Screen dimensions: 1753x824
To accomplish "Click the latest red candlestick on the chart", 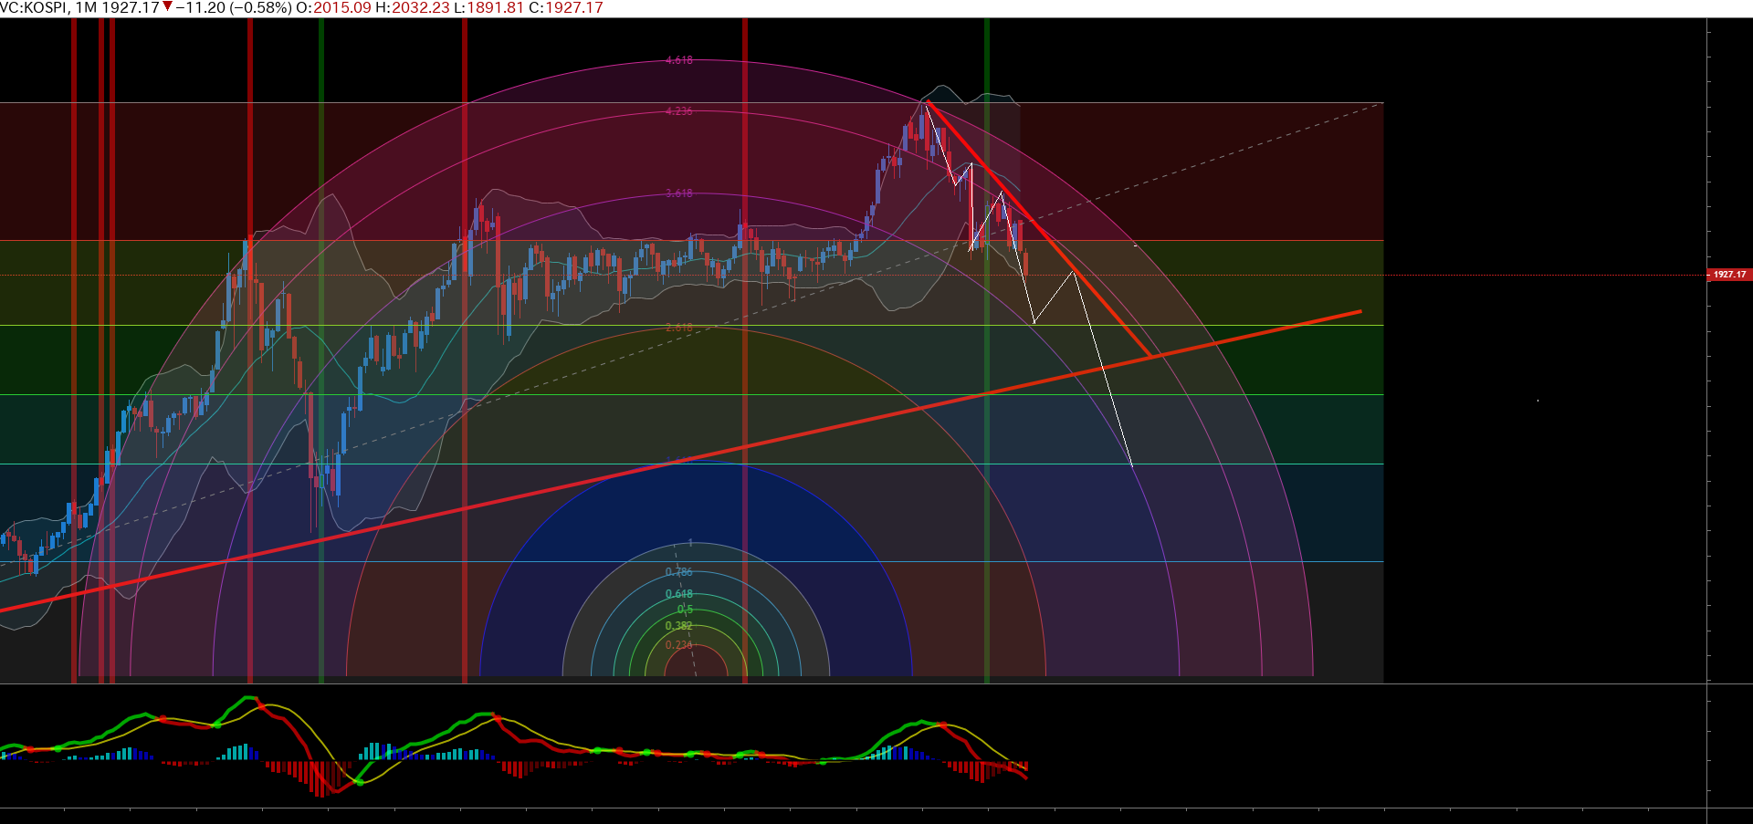I will tap(1026, 264).
